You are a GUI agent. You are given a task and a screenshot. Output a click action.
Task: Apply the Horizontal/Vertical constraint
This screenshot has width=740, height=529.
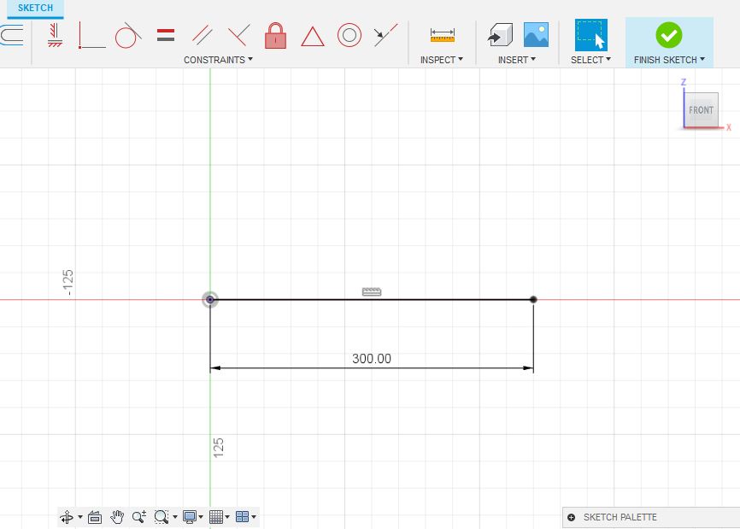[x=55, y=35]
